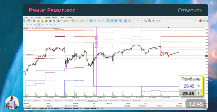217x112 pixels.
Task: Switch to the MCLEU21,H1 chart tab
Action: point(70,100)
